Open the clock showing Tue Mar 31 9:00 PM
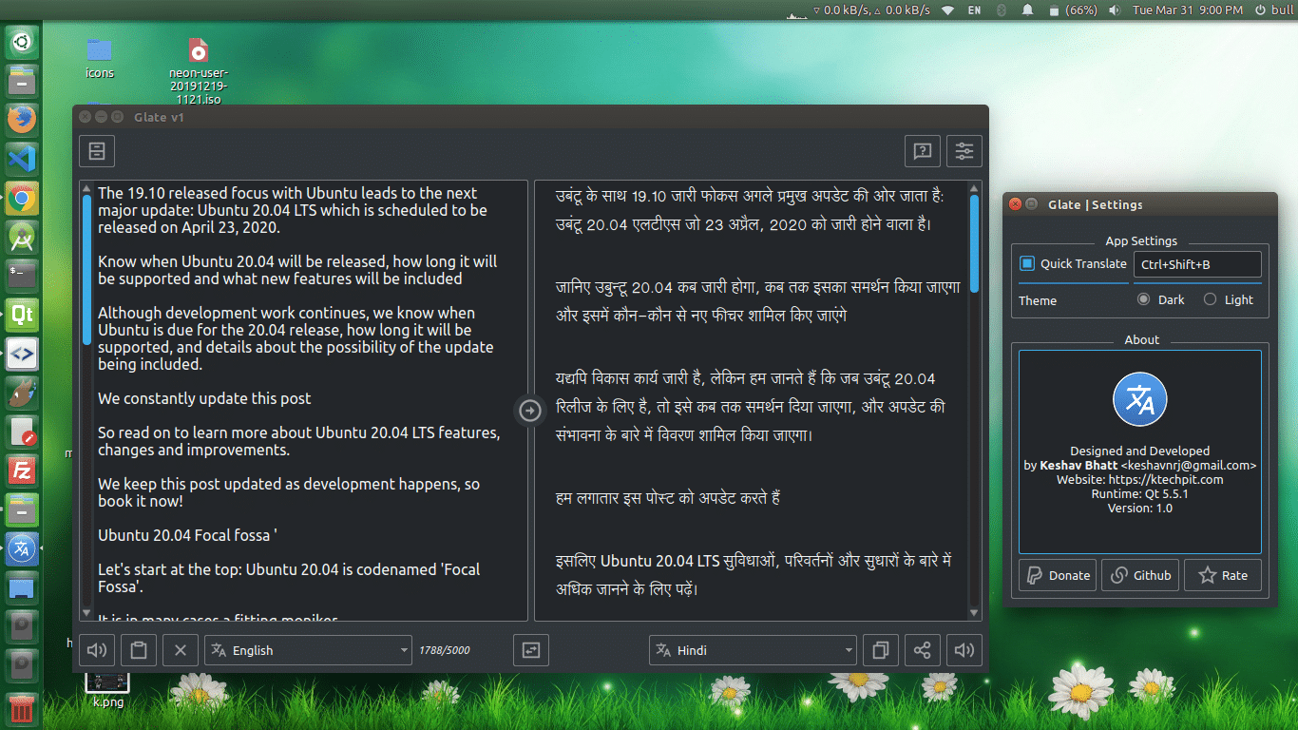 [1188, 10]
